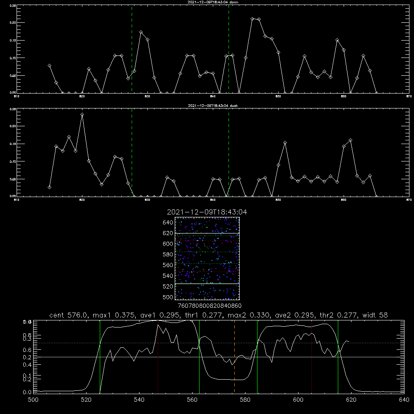
Task: Click right green dashed line in dusk plot
Action: click(229, 152)
